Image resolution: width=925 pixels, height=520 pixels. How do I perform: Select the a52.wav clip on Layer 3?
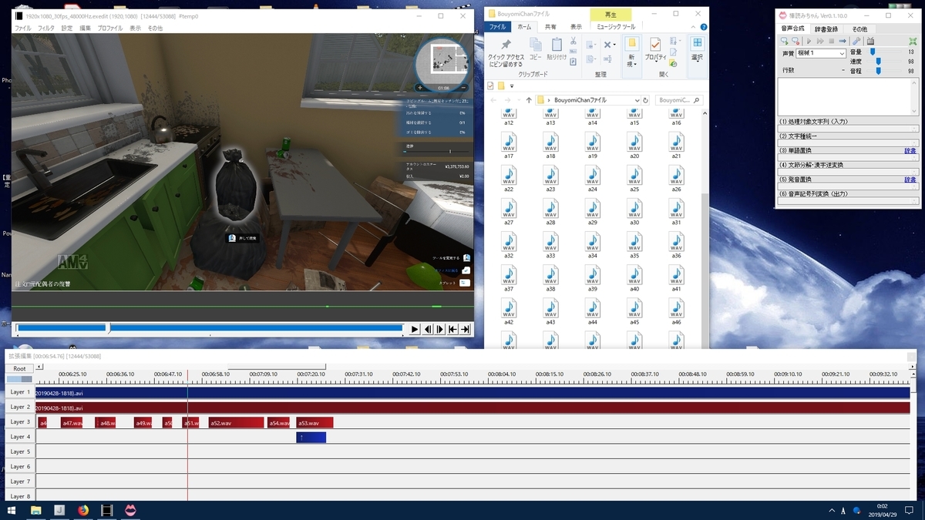click(236, 422)
